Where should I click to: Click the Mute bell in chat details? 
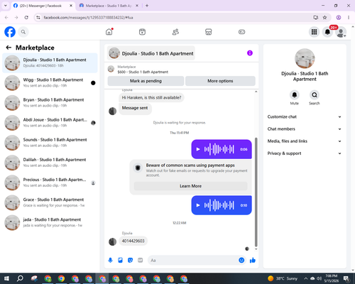(295, 95)
